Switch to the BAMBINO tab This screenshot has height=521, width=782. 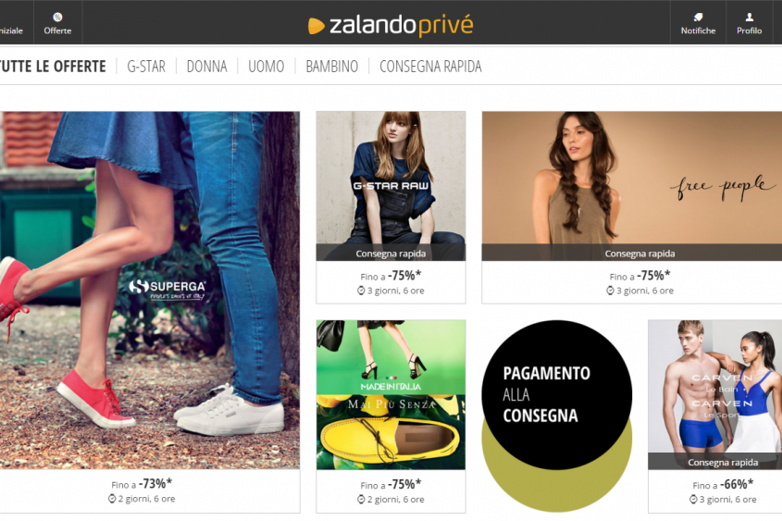point(331,67)
